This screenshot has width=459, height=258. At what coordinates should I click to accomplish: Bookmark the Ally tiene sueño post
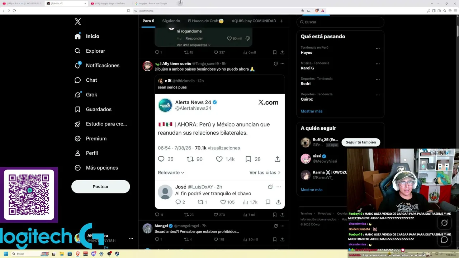tap(275, 215)
